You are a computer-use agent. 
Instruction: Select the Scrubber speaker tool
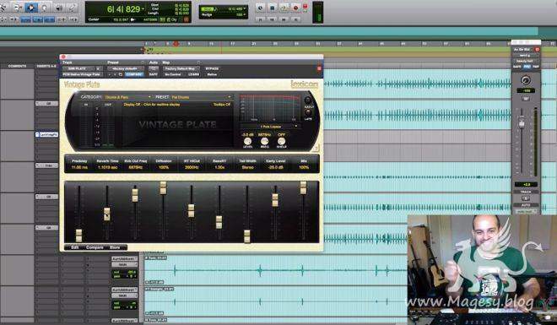click(59, 8)
